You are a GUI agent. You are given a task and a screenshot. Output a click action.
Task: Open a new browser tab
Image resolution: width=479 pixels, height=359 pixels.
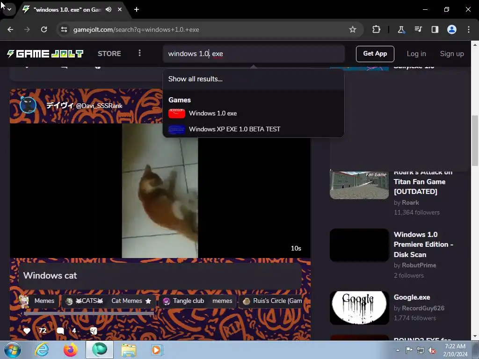[137, 9]
